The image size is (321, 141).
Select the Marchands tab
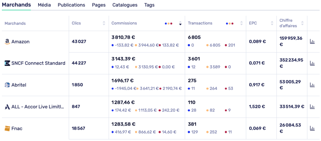coord(16,5)
